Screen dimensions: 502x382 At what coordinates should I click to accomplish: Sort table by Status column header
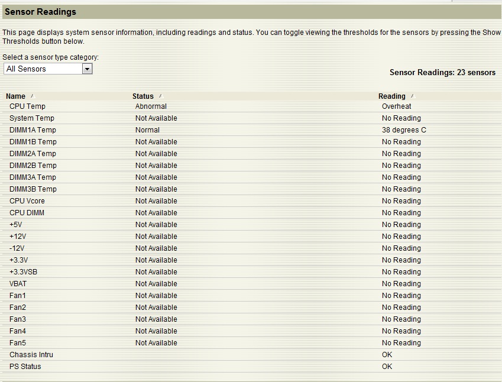[x=143, y=96]
